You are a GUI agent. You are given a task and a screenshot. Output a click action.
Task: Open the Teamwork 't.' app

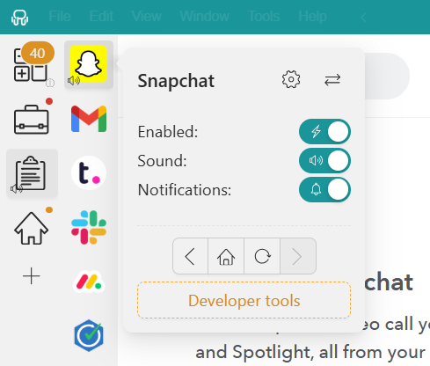tap(89, 173)
